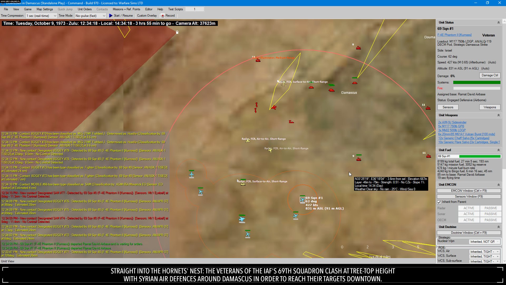Switch OECM to PASSIVE mode
Viewport: 506px width, 285px height.
tap(490, 220)
